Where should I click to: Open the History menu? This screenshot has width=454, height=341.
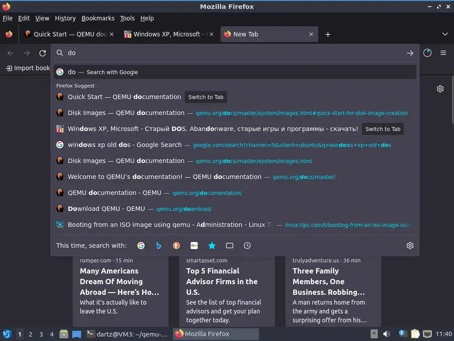point(65,18)
